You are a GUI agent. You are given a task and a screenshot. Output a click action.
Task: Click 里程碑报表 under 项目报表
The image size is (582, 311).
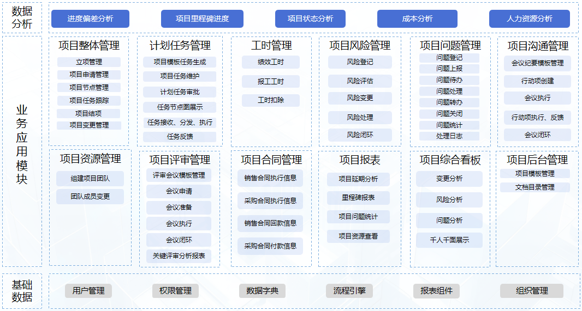(358, 198)
